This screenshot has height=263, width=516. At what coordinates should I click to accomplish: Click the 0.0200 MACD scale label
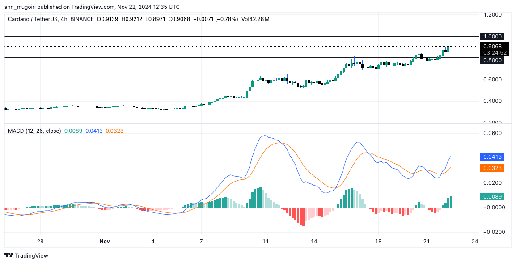[x=492, y=182]
